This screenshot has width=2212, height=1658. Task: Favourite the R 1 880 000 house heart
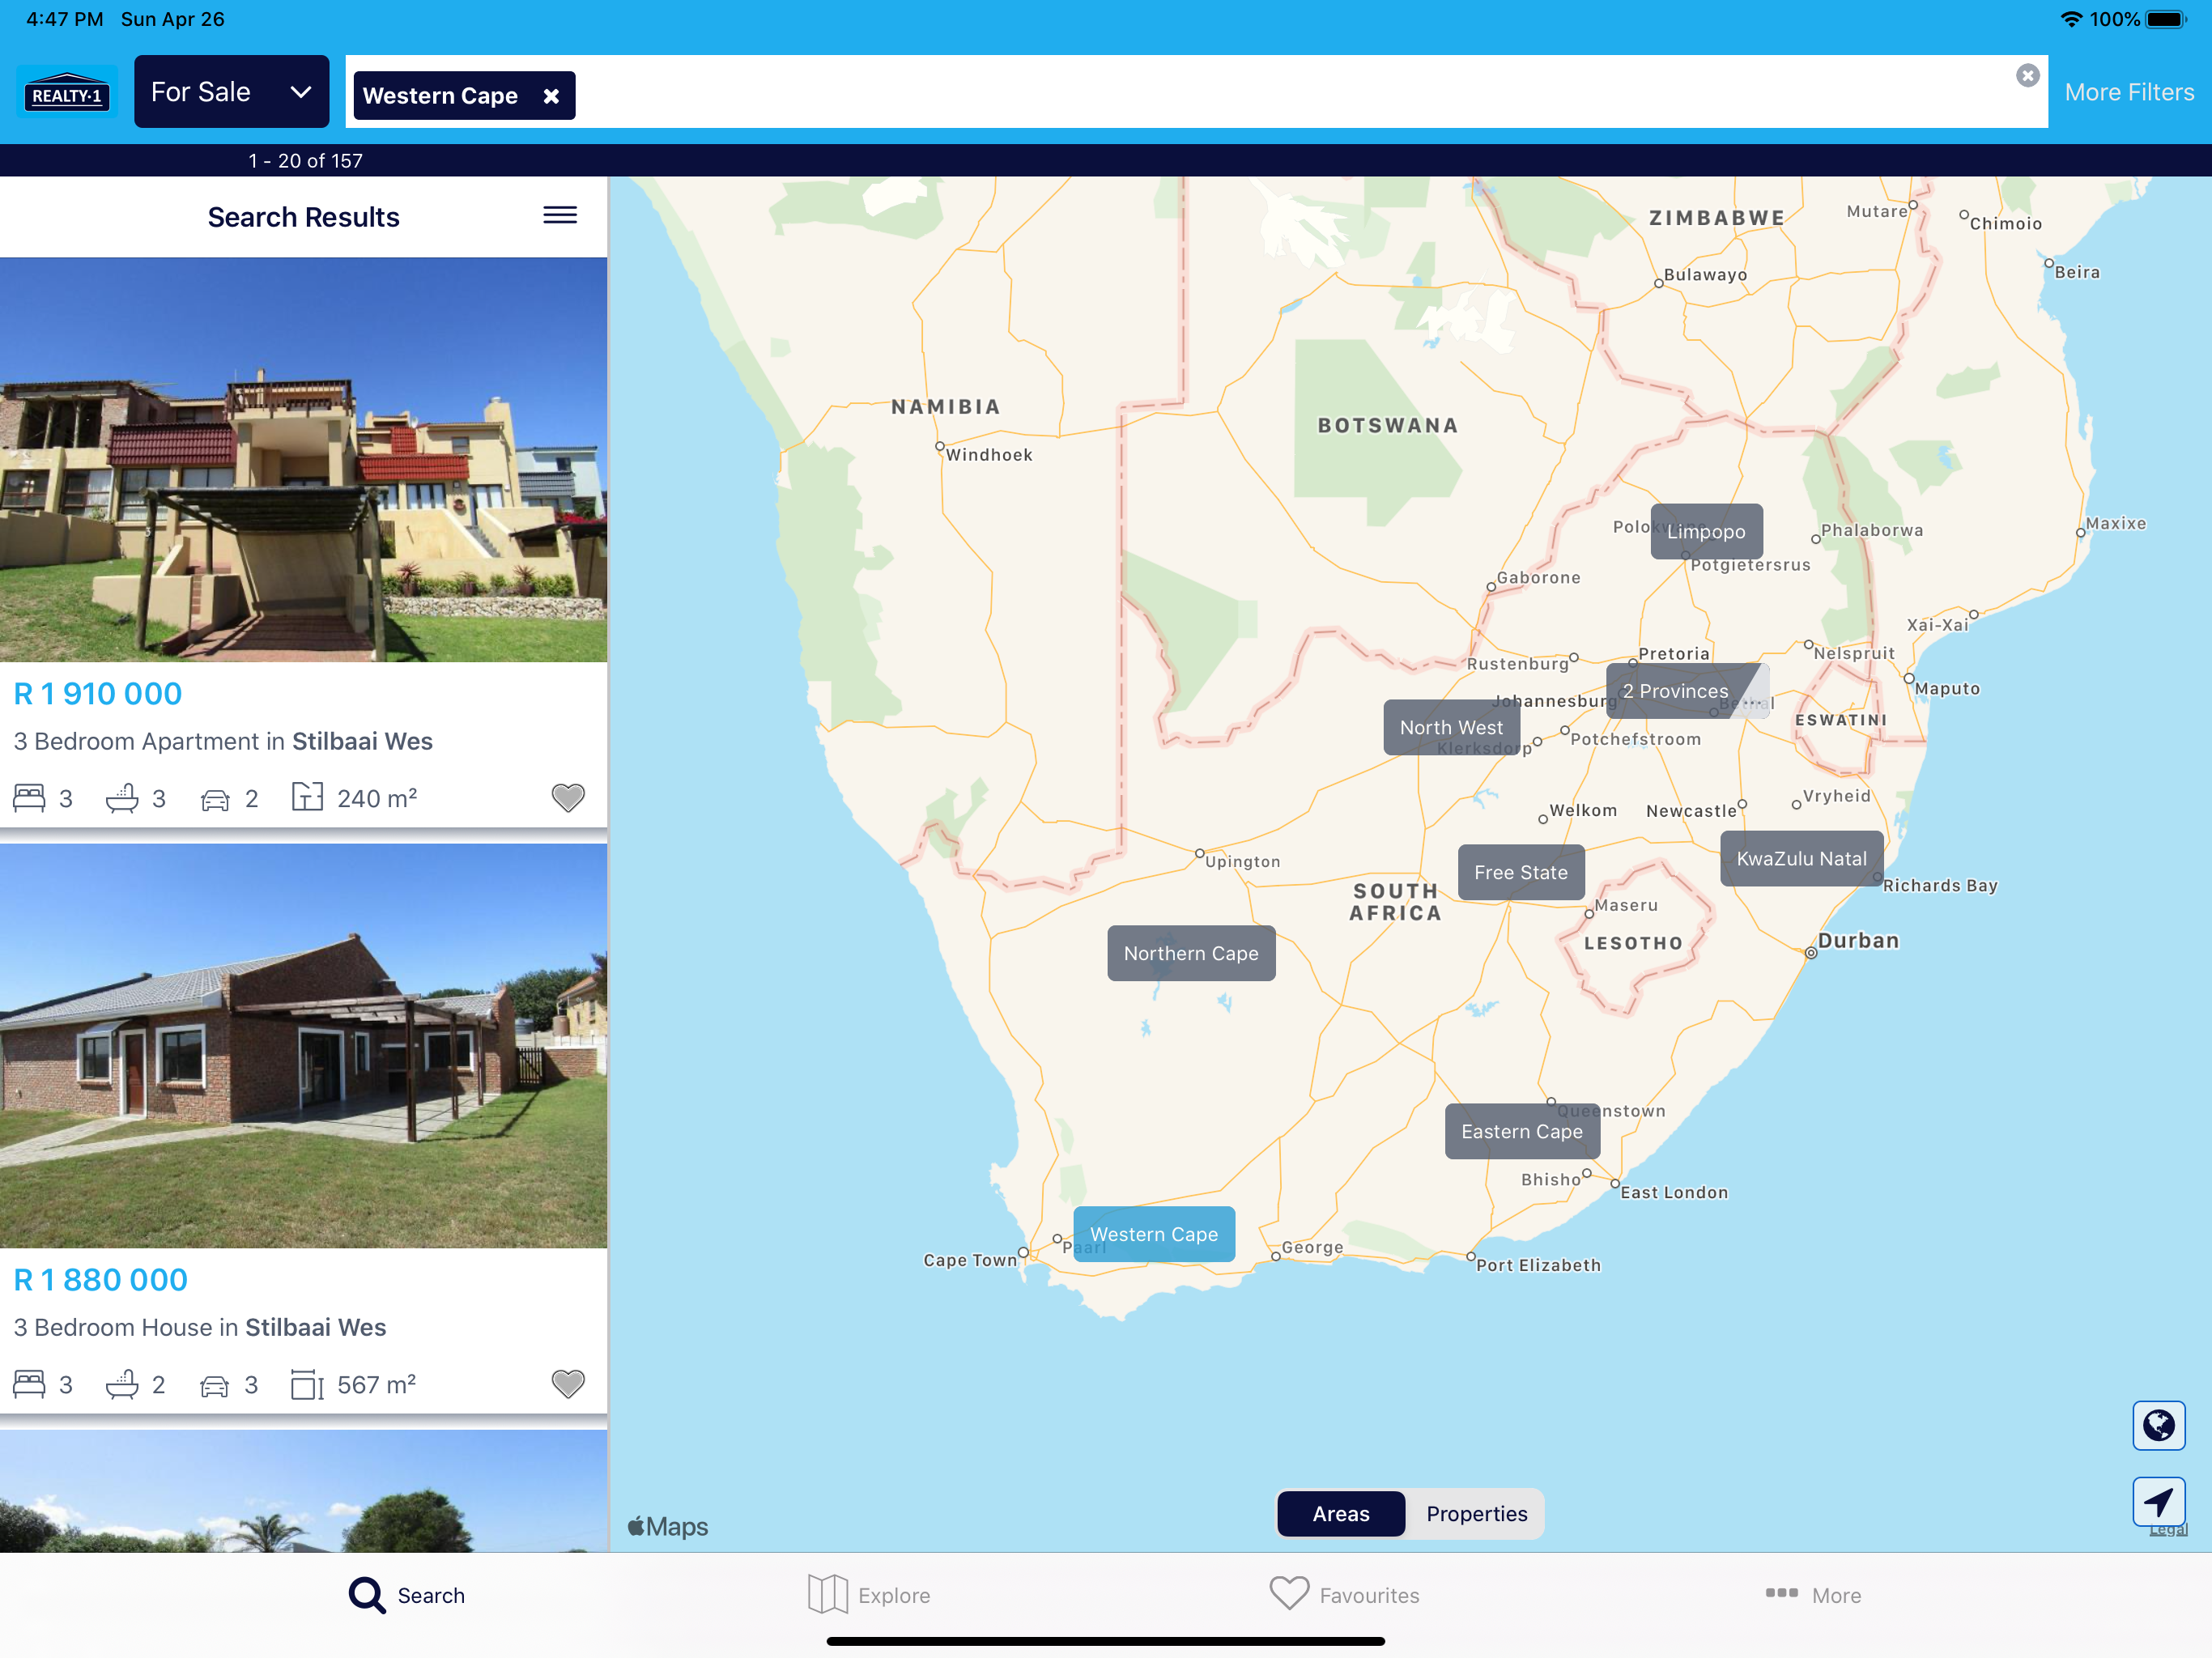tap(568, 1384)
